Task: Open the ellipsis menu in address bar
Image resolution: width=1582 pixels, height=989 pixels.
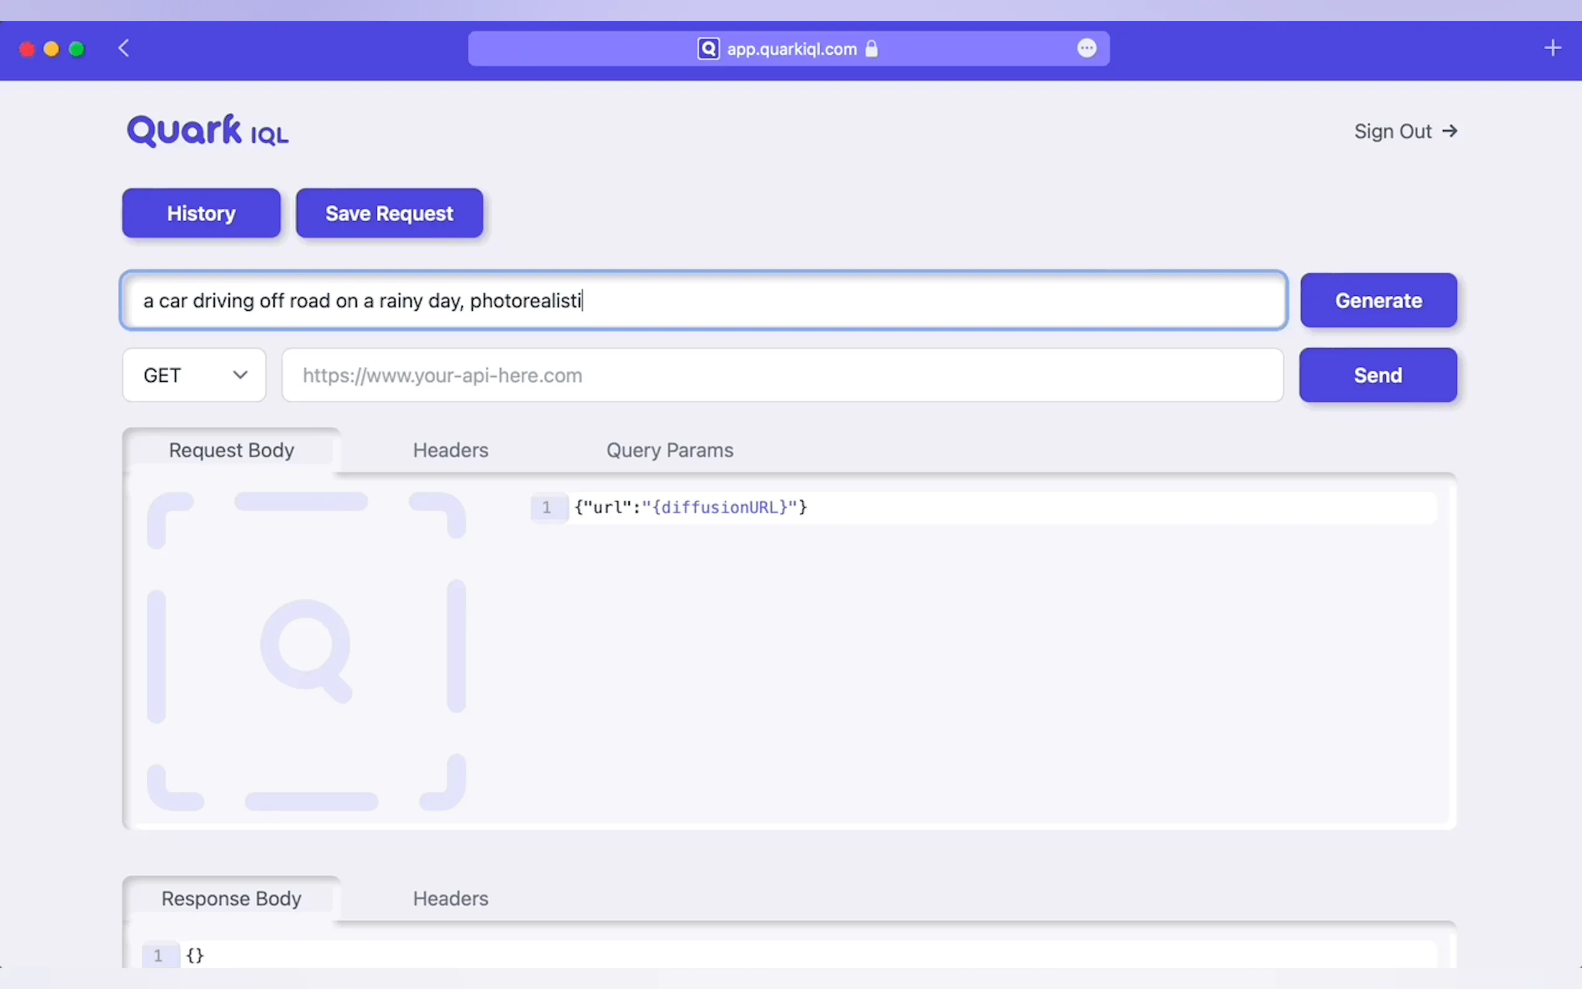Action: tap(1086, 49)
